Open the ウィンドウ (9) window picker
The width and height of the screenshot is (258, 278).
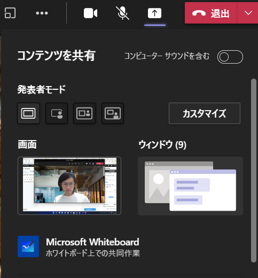(190, 186)
